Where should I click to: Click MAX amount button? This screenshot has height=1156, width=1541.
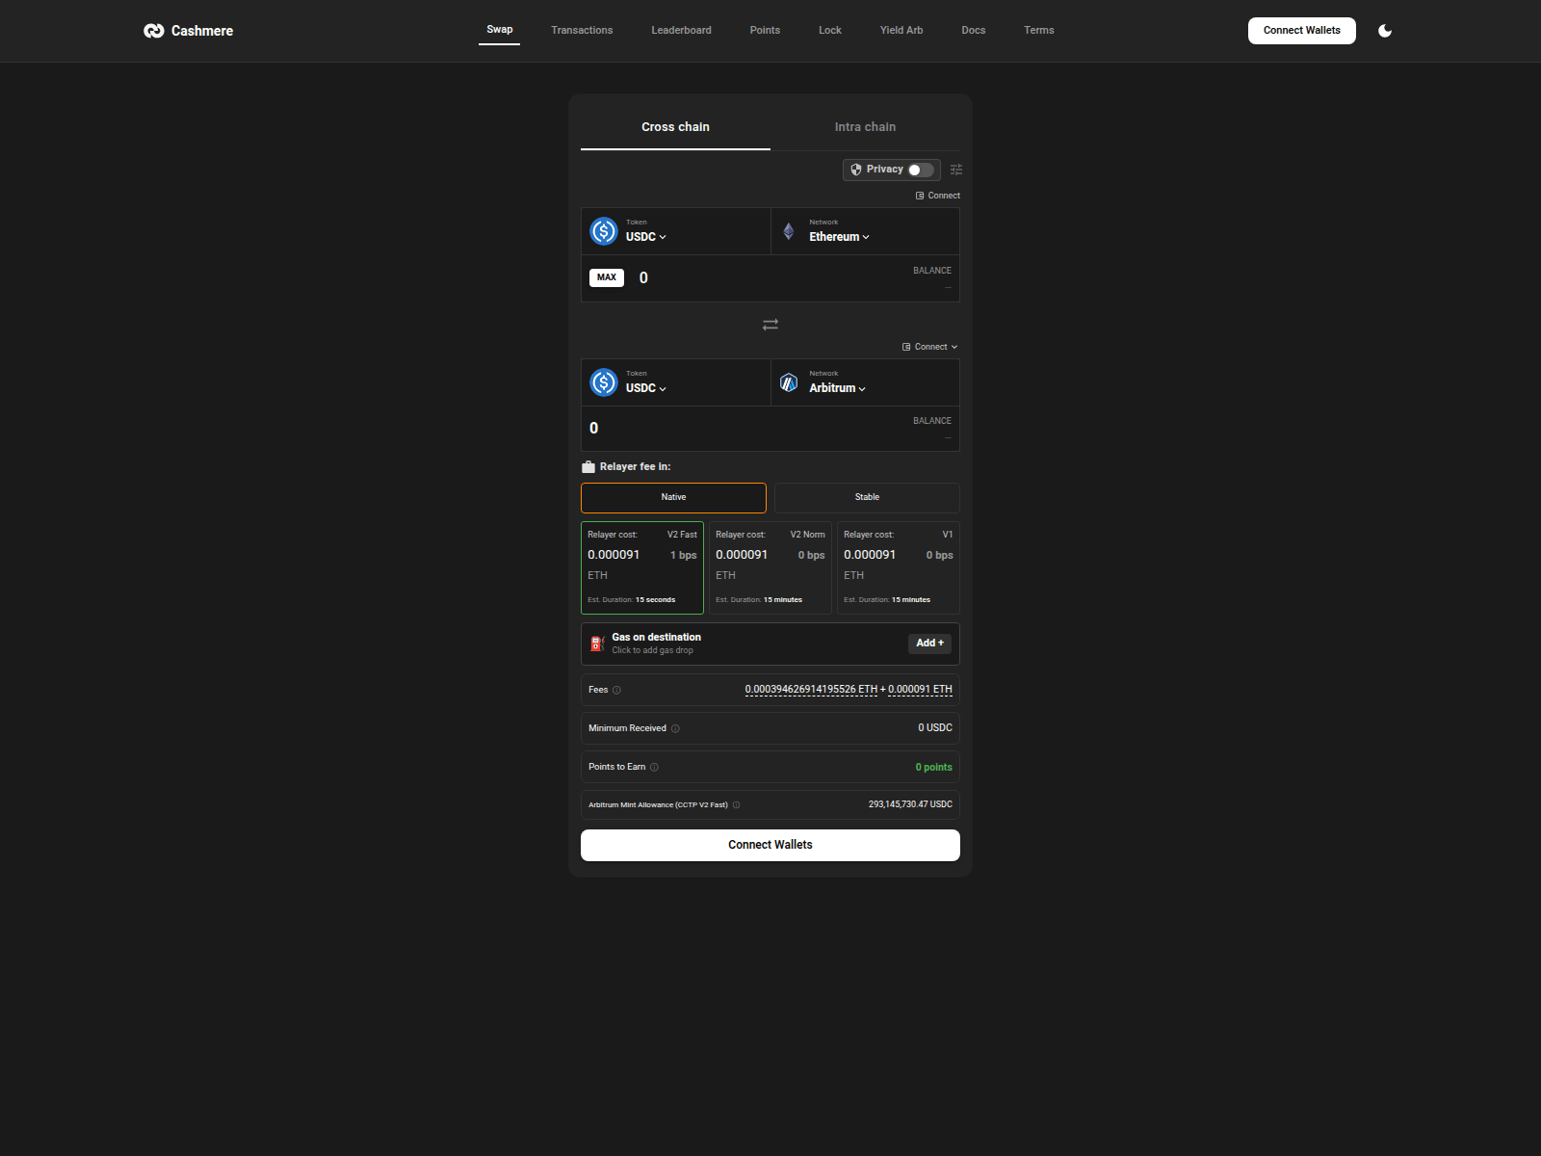pos(607,277)
